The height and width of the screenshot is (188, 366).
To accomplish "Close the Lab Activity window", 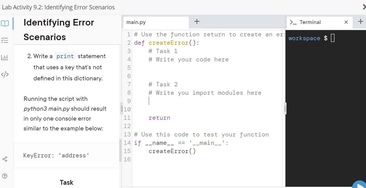I will 364,7.
